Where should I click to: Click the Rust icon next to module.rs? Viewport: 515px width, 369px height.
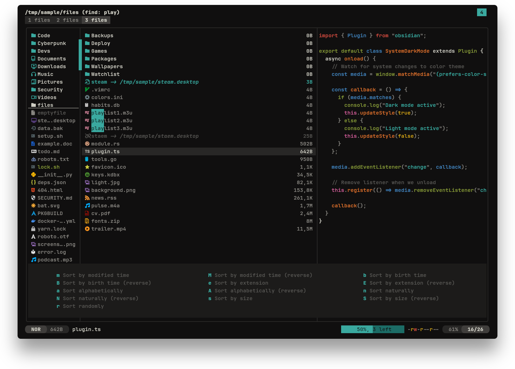[87, 144]
